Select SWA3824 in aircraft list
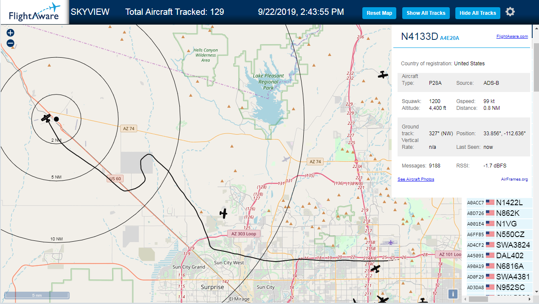 pos(513,245)
